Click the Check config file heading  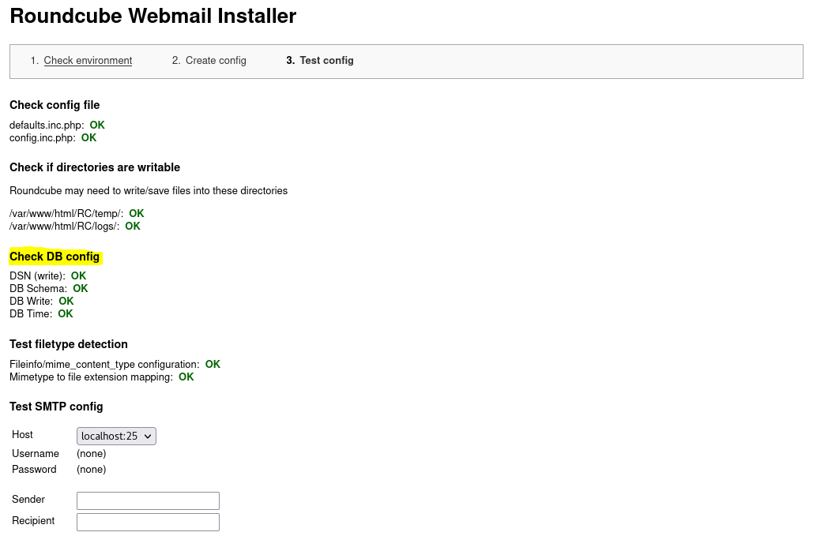coord(55,105)
